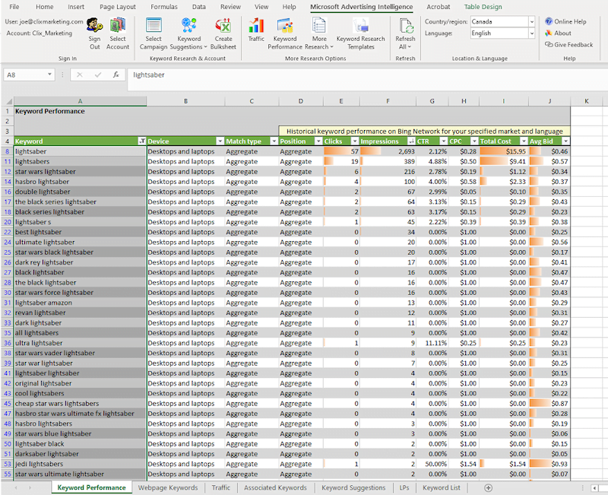Open the Acrobat ribbon tab
Screen dimensions: 608x495
click(439, 7)
